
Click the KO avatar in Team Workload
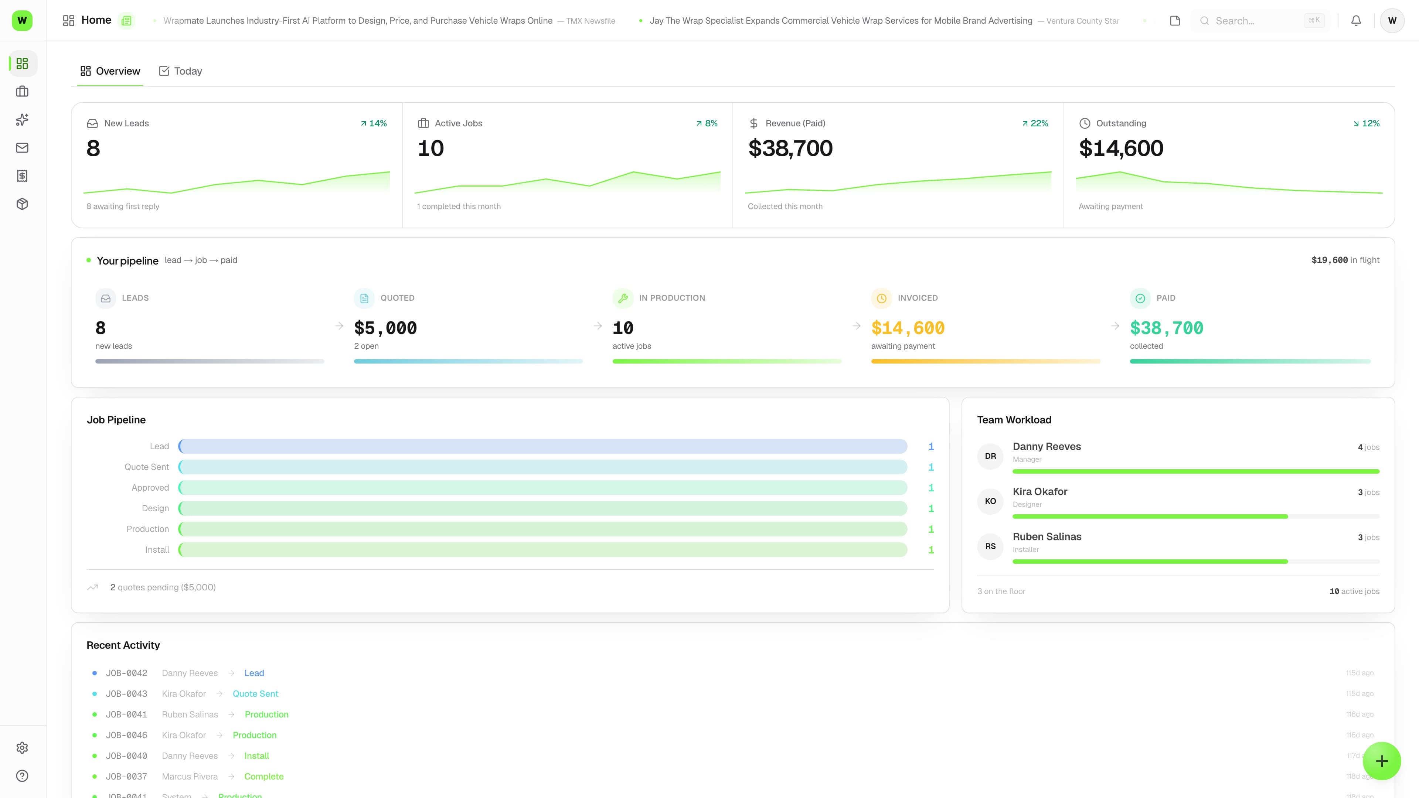(x=990, y=501)
